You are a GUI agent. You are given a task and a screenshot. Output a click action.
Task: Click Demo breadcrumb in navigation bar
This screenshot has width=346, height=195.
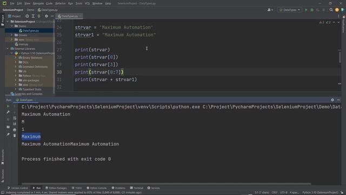click(30, 10)
